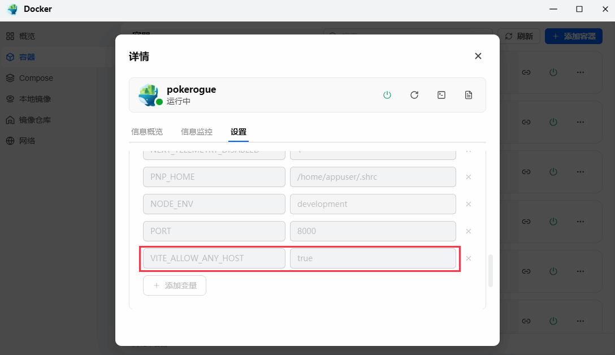The image size is (615, 355).
Task: Switch to the 信息概览 tab
Action: coord(147,132)
